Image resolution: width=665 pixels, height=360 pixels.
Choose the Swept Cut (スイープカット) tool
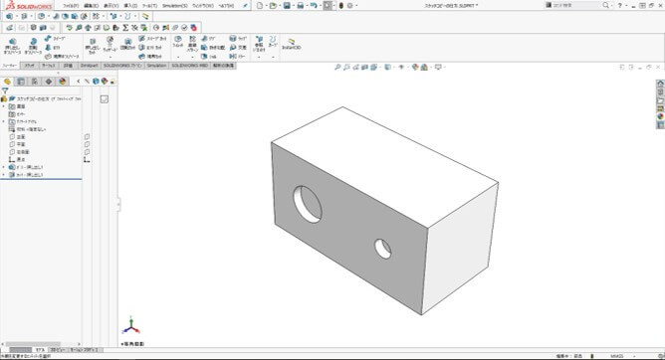[152, 39]
